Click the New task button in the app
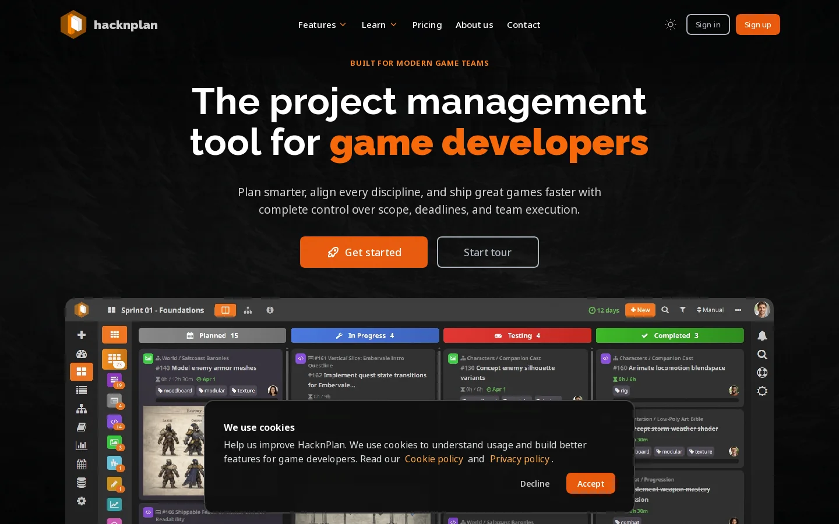The height and width of the screenshot is (524, 839). pyautogui.click(x=640, y=310)
